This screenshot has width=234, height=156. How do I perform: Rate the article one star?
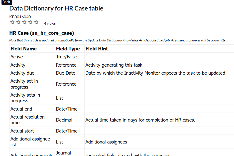click(12, 22)
